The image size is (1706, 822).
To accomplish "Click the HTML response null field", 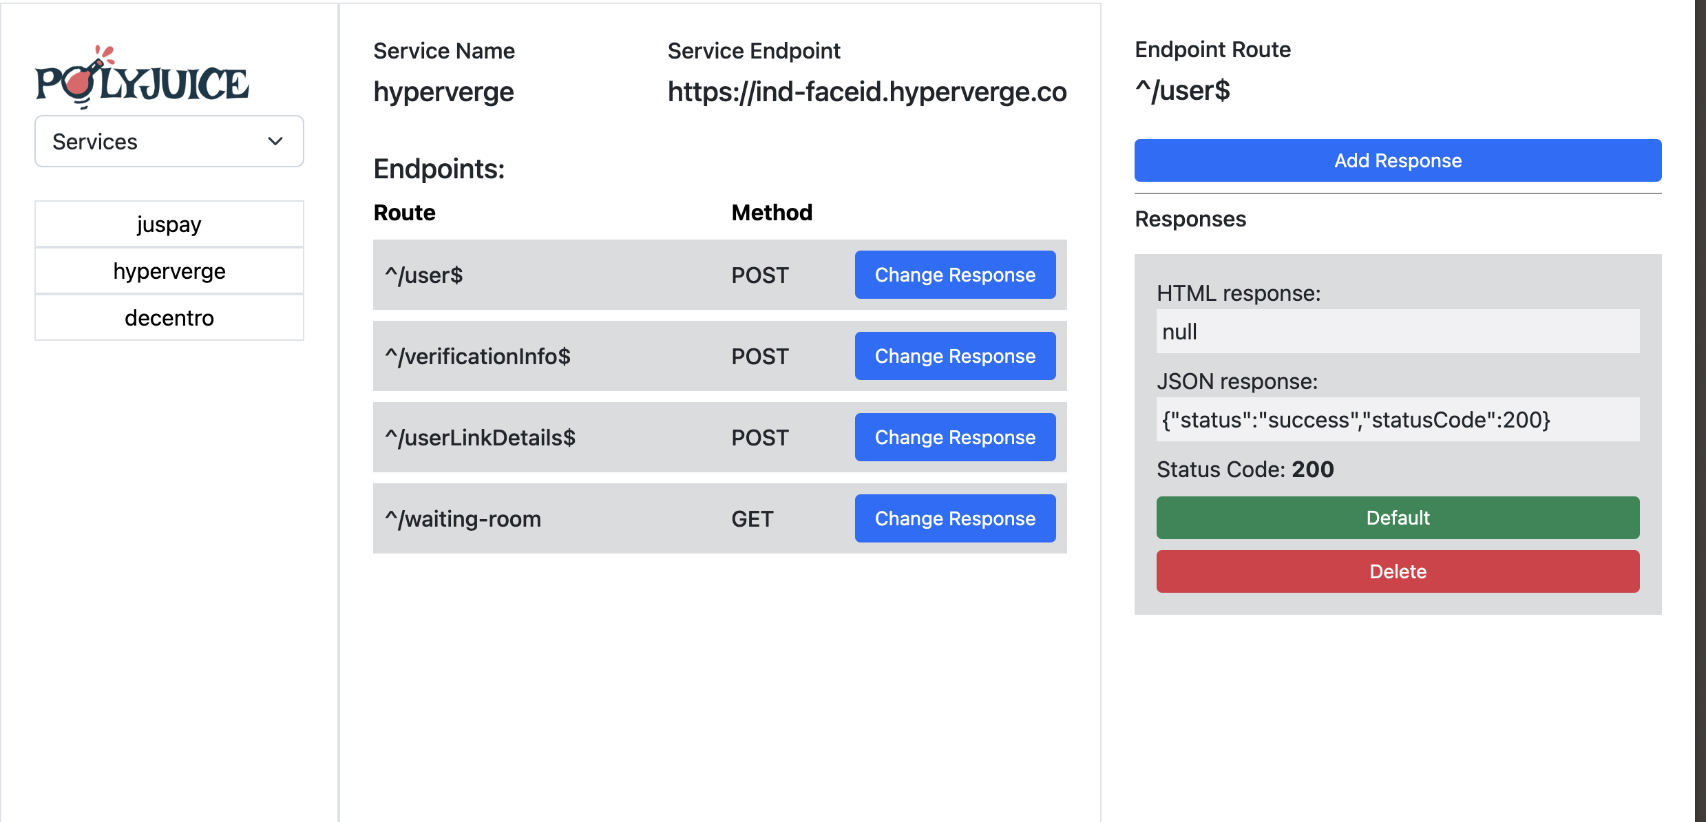I will tap(1398, 331).
